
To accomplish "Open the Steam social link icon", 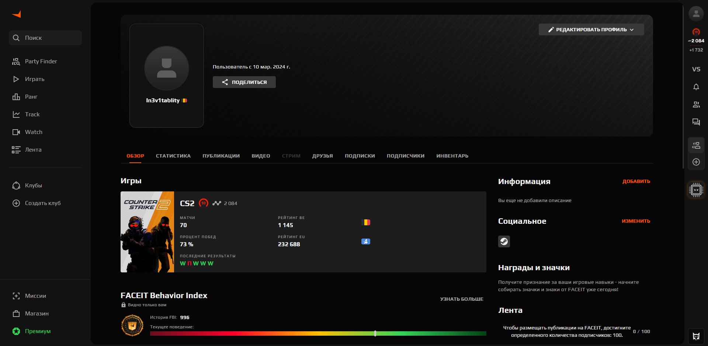I will coord(504,241).
